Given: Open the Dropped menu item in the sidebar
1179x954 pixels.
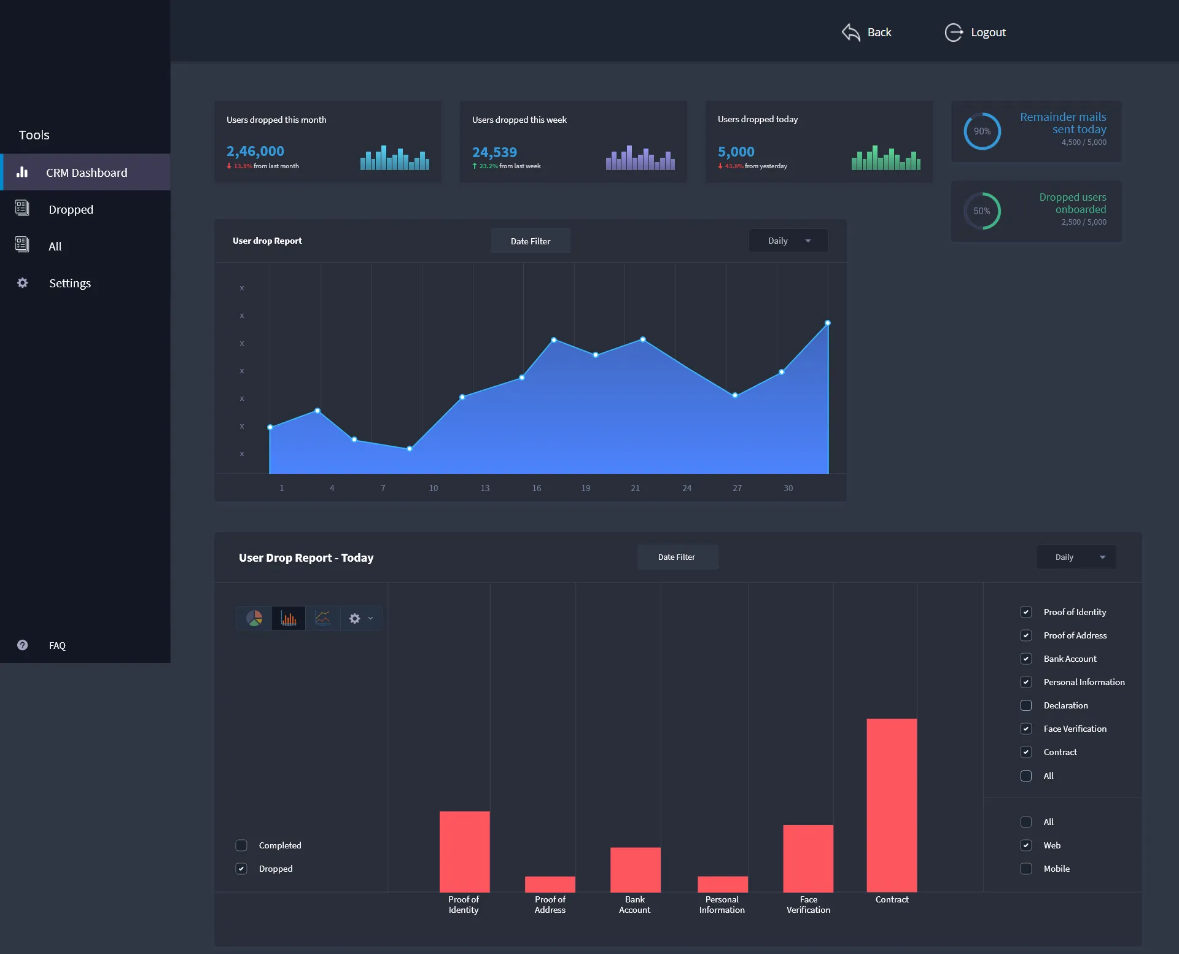Looking at the screenshot, I should 71,209.
